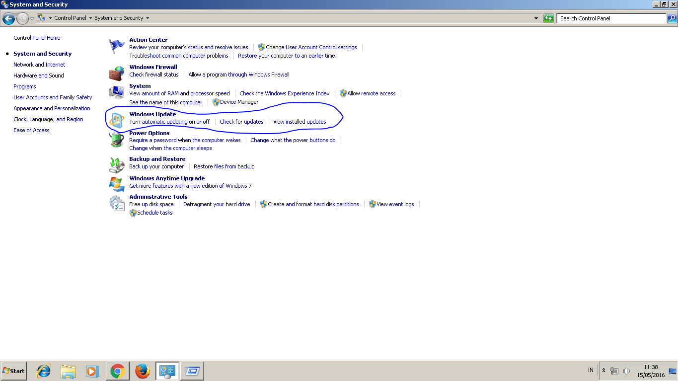Viewport: 678px width, 381px height.
Task: Click the shield icon beside Device Manager
Action: 216,102
